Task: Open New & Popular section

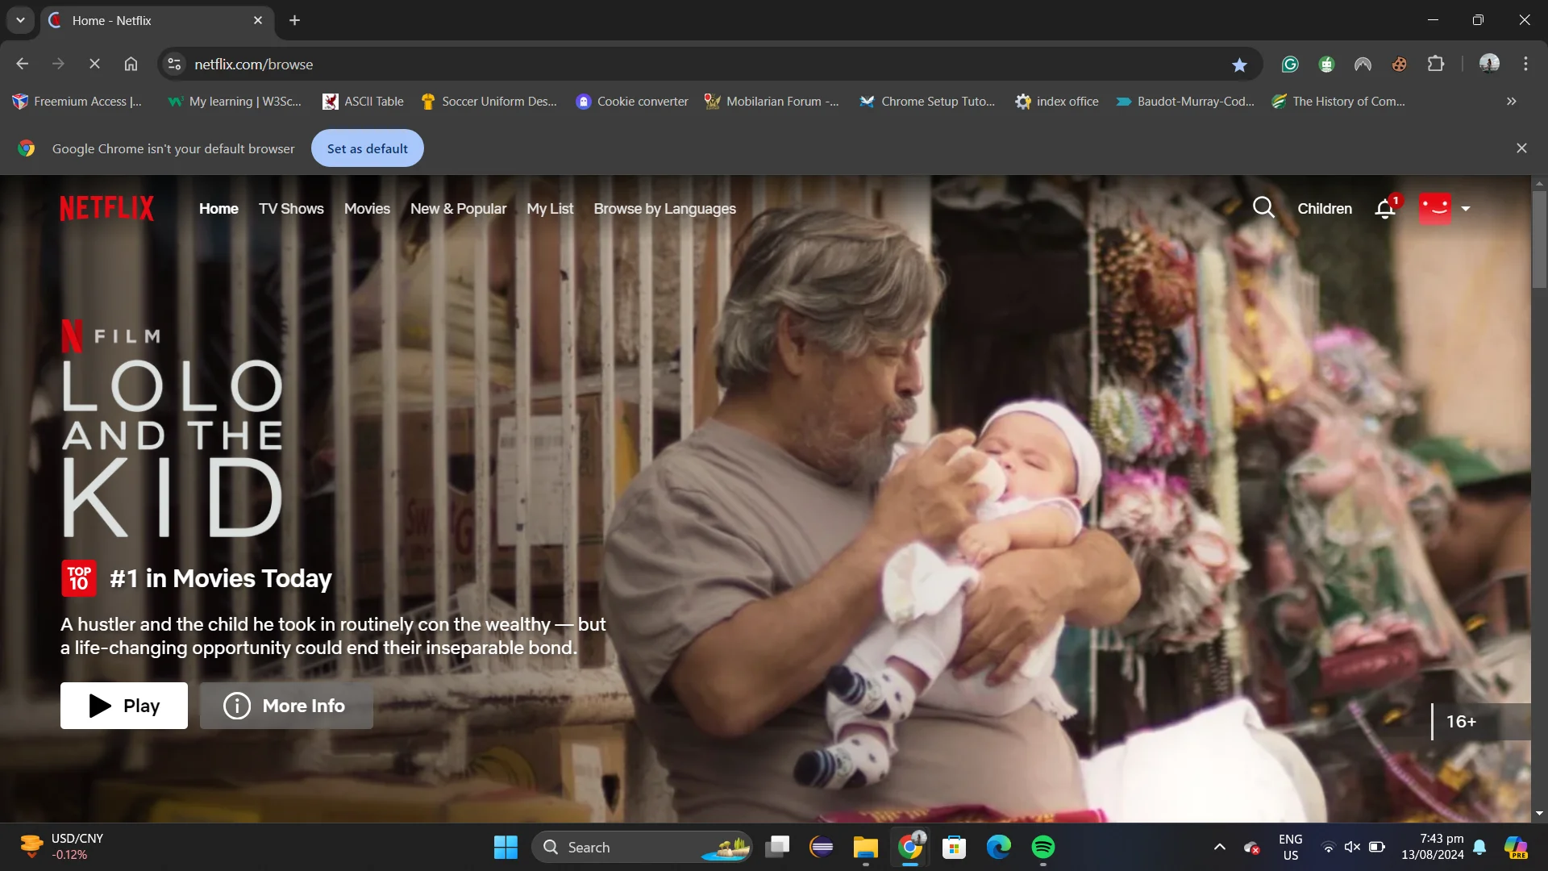Action: click(458, 209)
